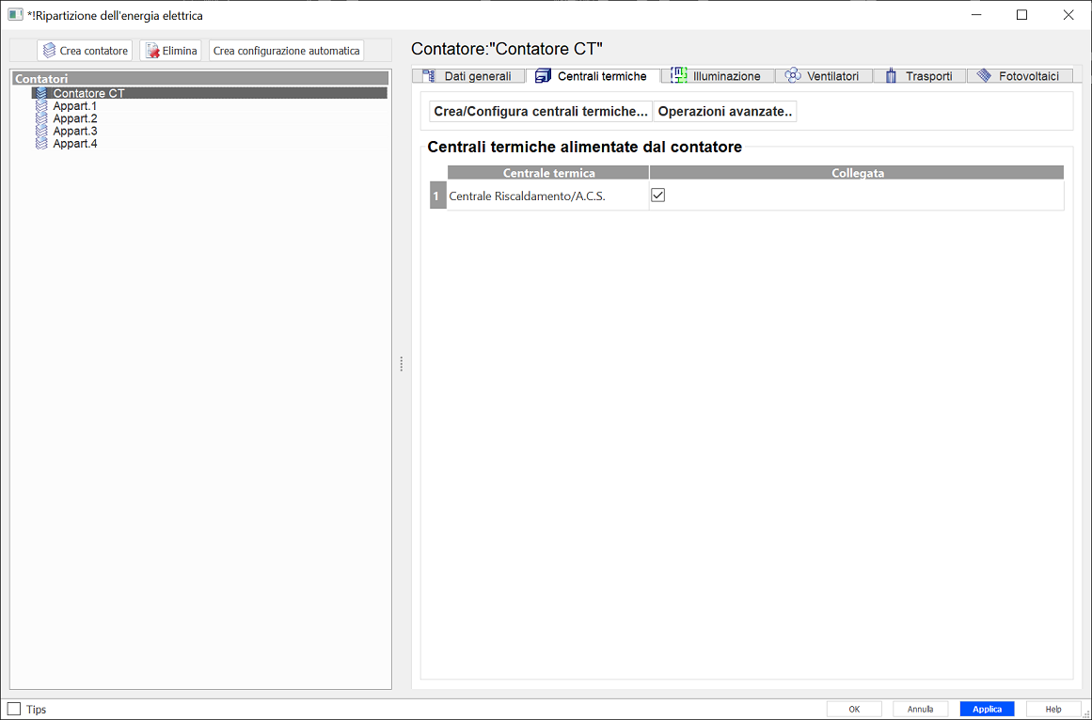Click the Trasporti tab icon

tap(890, 76)
